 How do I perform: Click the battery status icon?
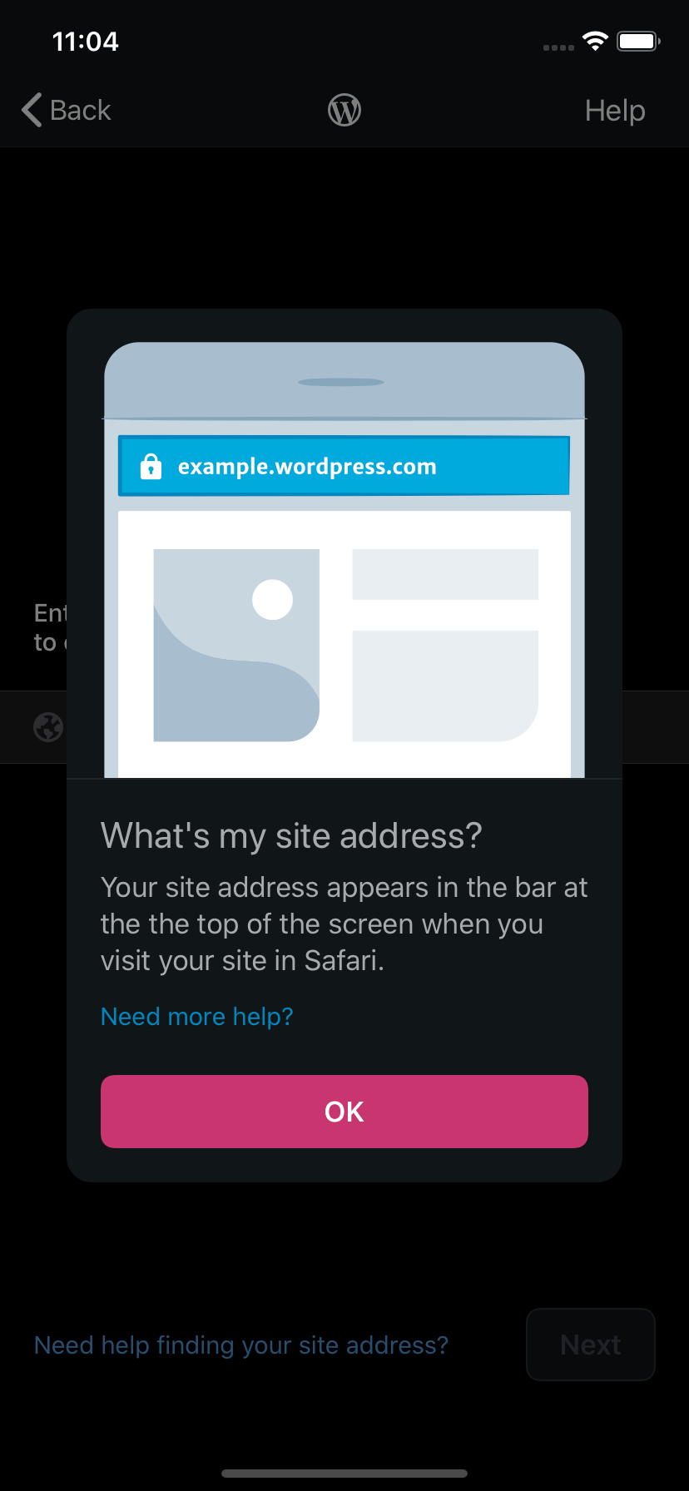[x=639, y=42]
